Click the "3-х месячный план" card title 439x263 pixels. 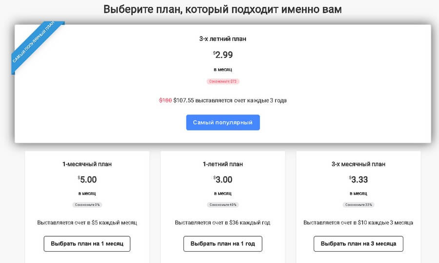(x=358, y=164)
